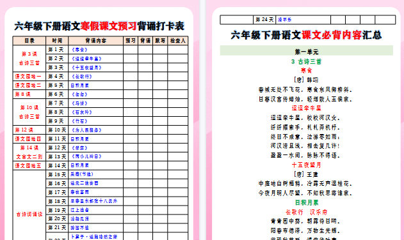Click the 第 3 课 古诗三首 catalog cell

click(29, 59)
